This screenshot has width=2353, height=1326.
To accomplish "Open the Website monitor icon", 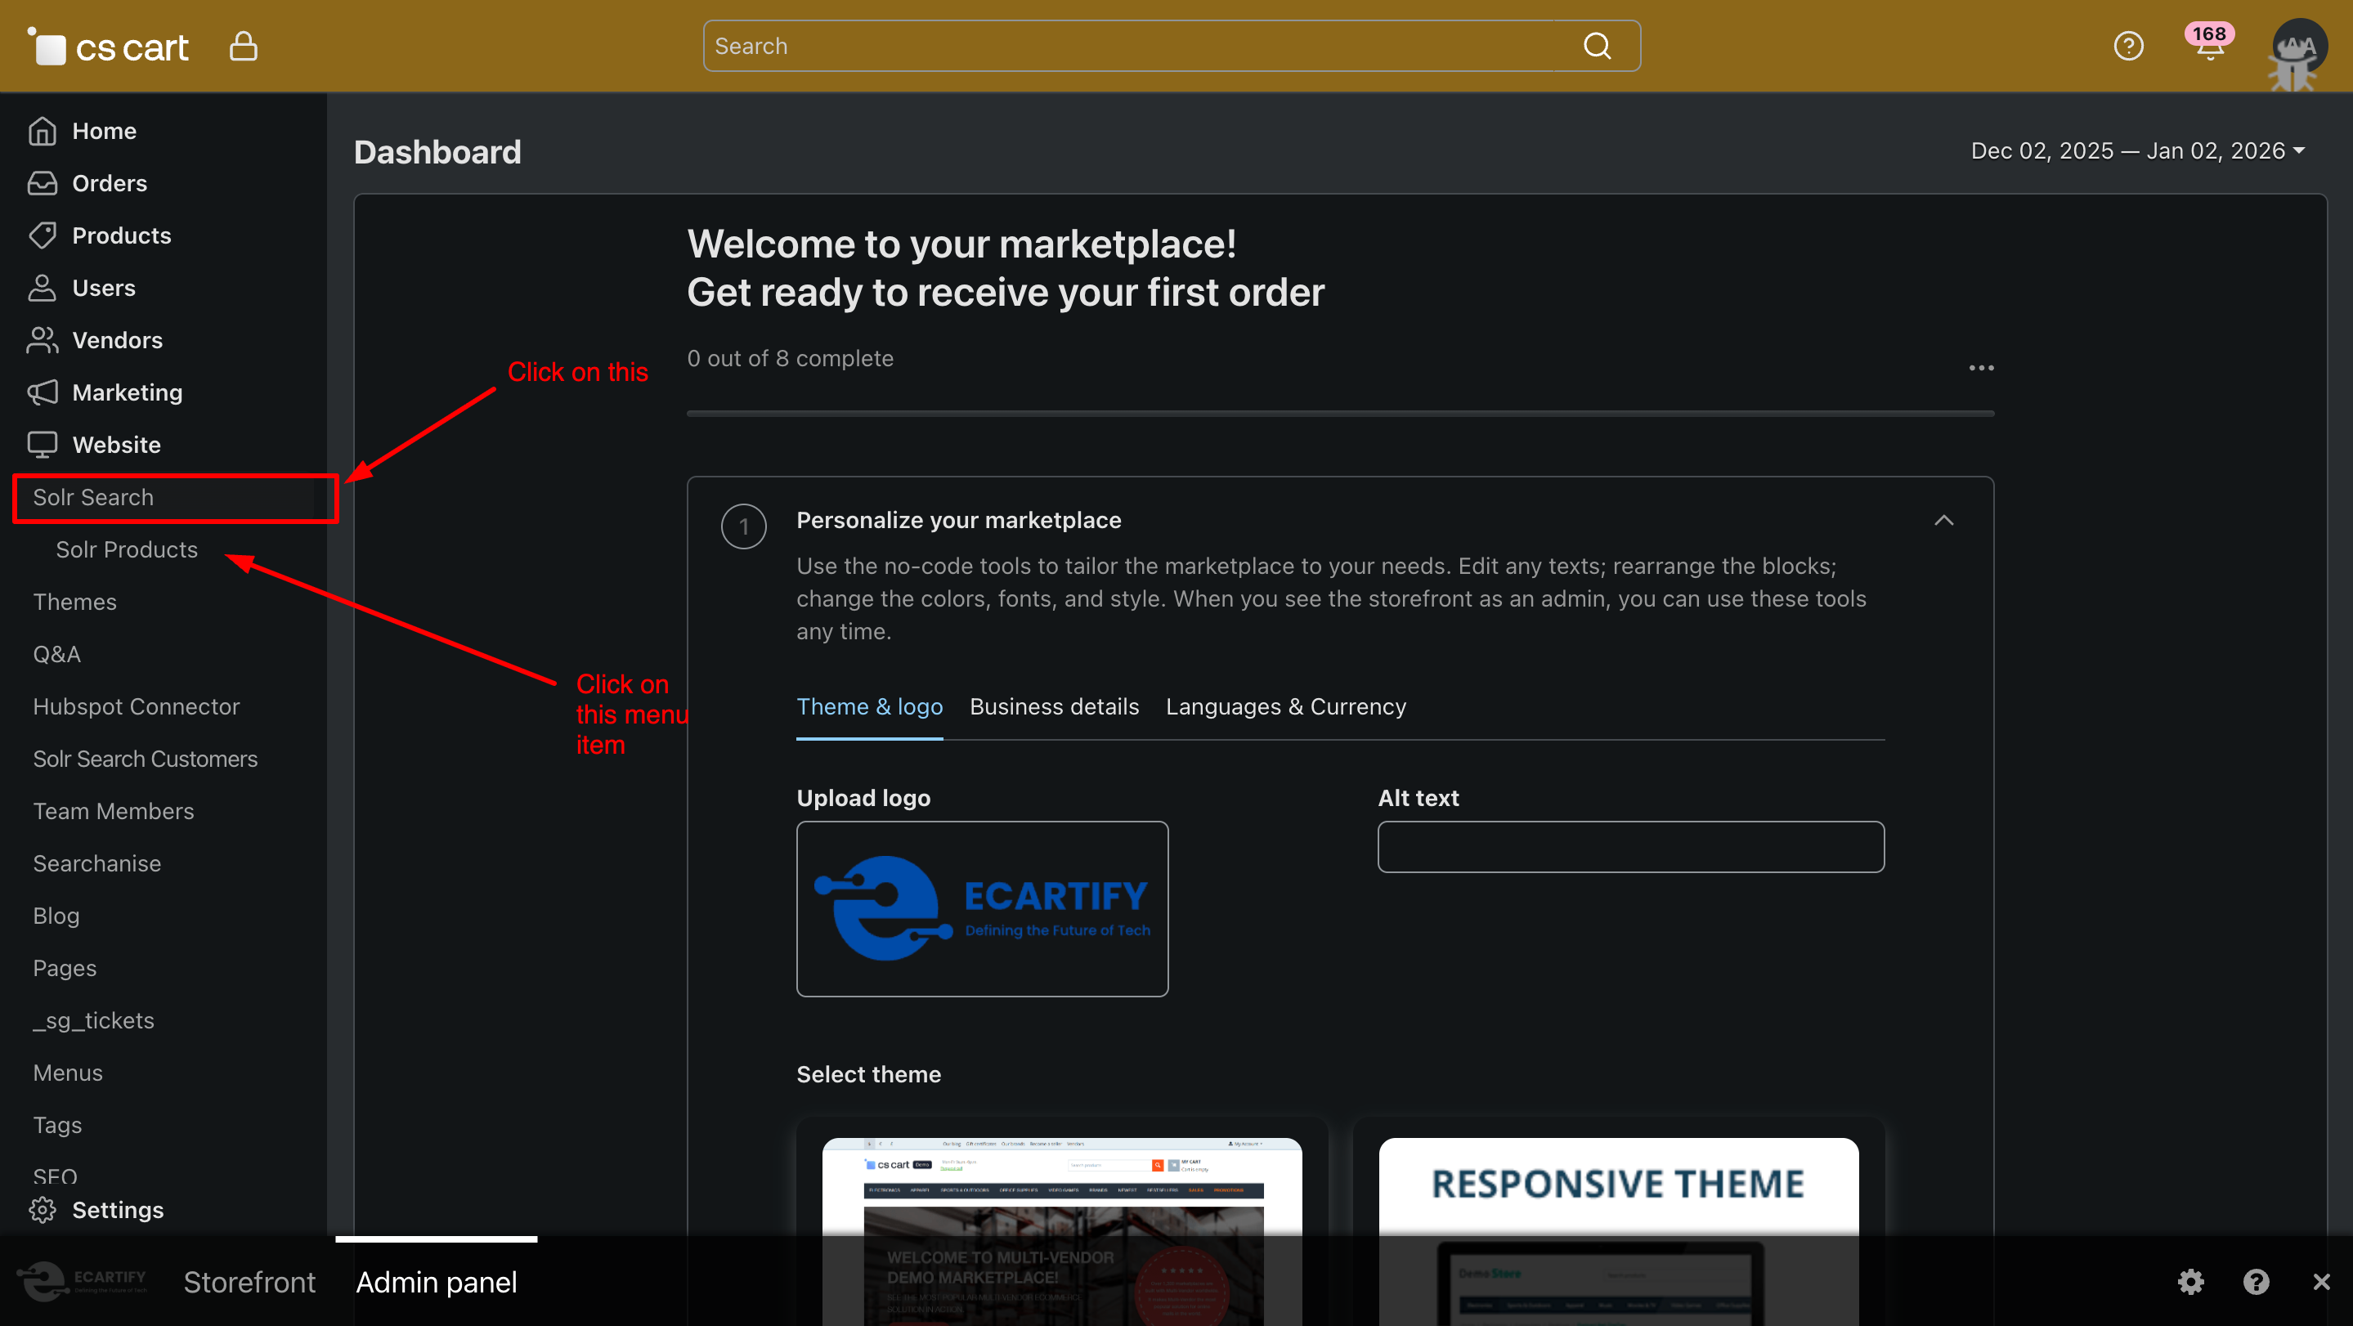I will click(x=42, y=445).
